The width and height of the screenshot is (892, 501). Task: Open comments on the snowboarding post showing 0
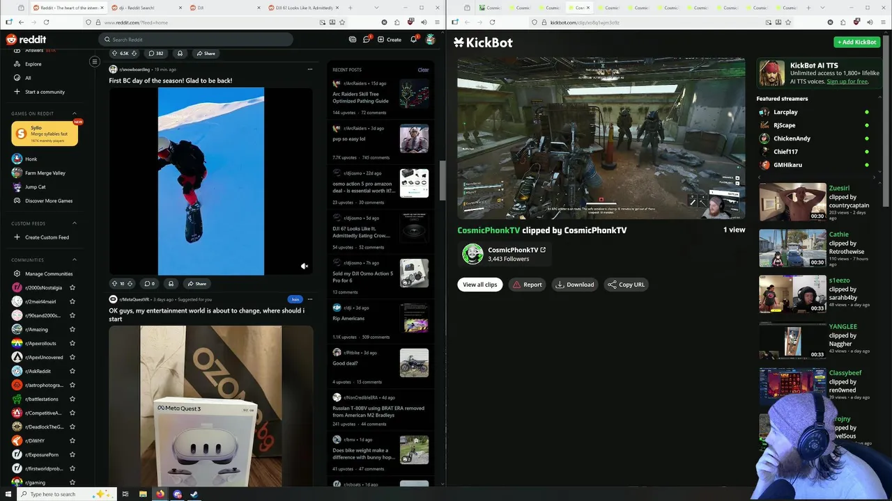pos(149,284)
